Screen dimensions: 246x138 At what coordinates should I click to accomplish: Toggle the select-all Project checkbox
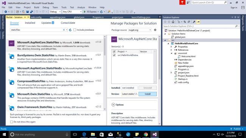point(114,51)
